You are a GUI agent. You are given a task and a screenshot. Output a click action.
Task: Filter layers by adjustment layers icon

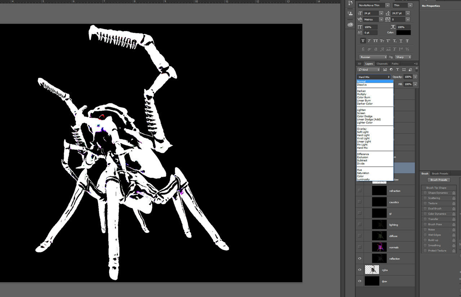click(391, 69)
